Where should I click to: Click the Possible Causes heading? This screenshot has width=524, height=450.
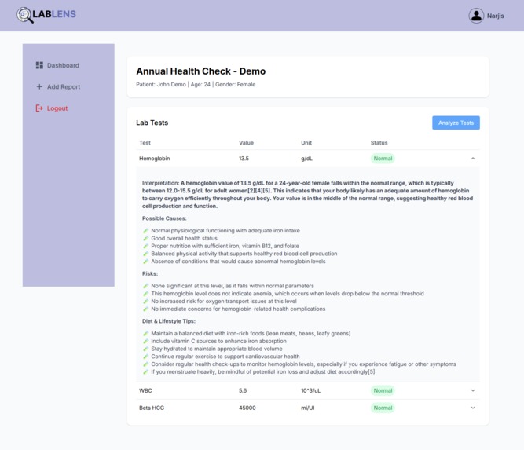(164, 218)
